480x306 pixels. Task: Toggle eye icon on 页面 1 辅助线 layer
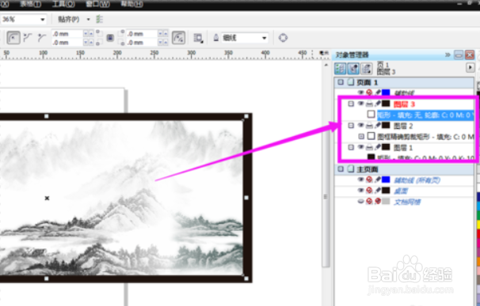(x=361, y=93)
